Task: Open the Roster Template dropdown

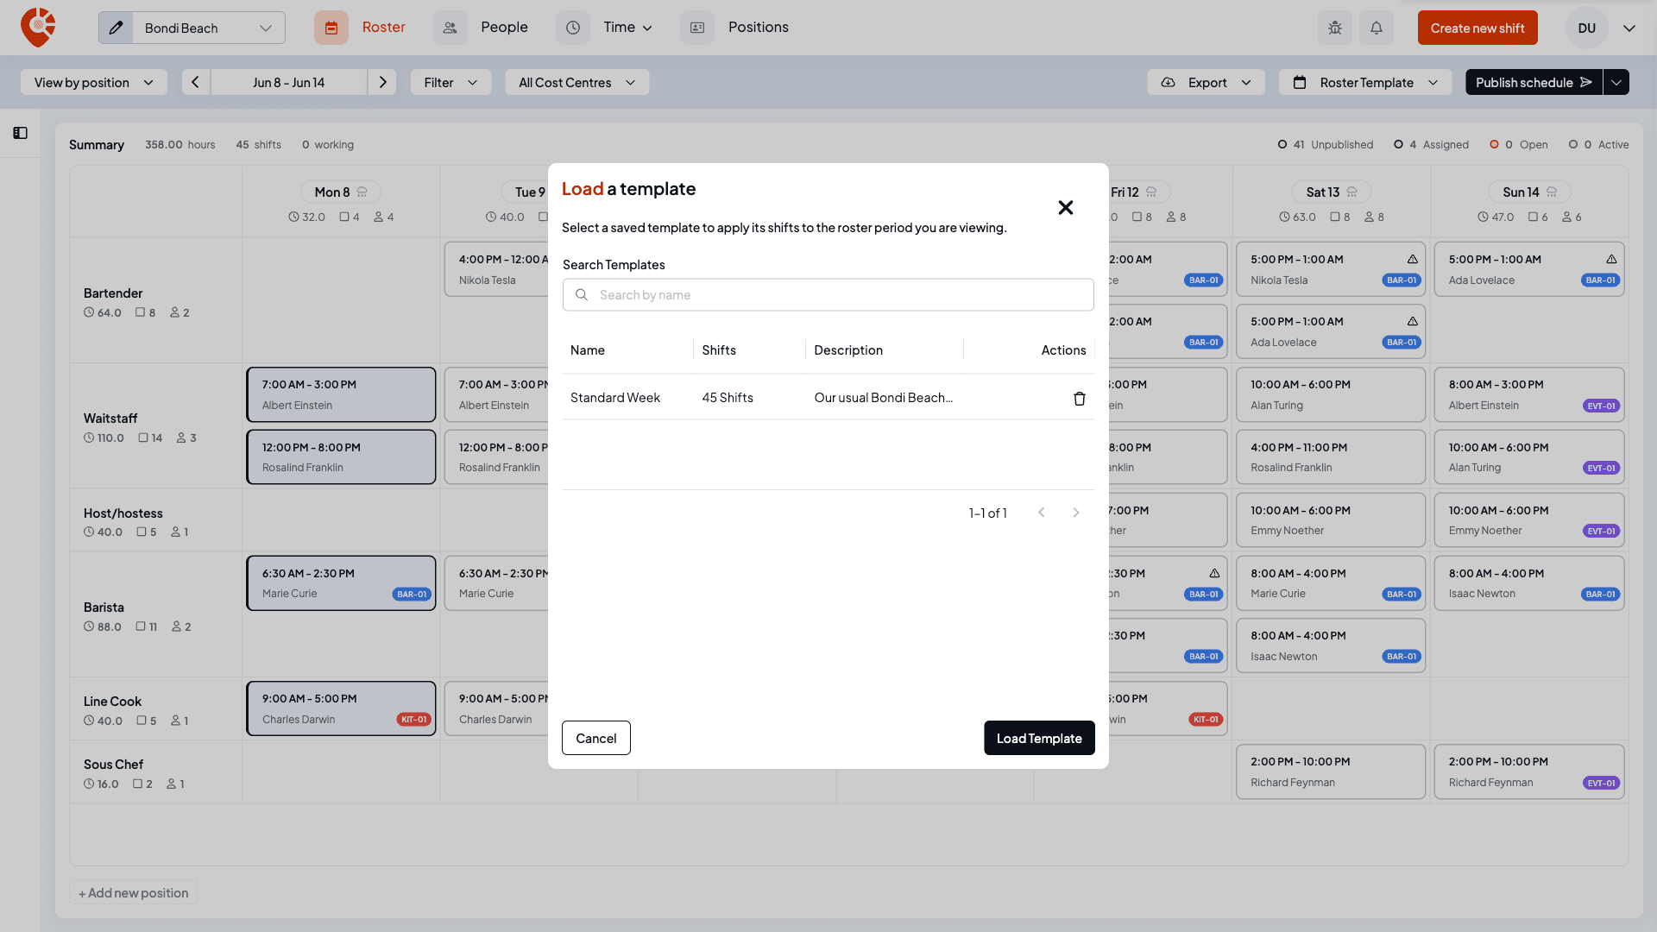Action: coord(1365,82)
